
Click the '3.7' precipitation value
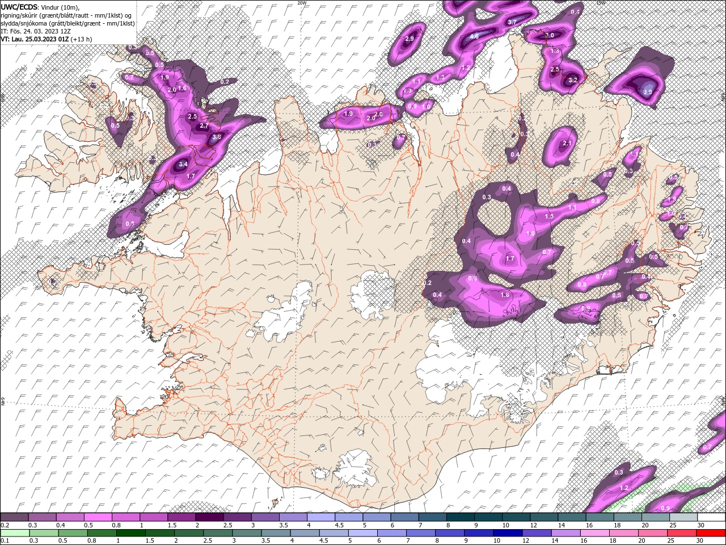pyautogui.click(x=511, y=22)
